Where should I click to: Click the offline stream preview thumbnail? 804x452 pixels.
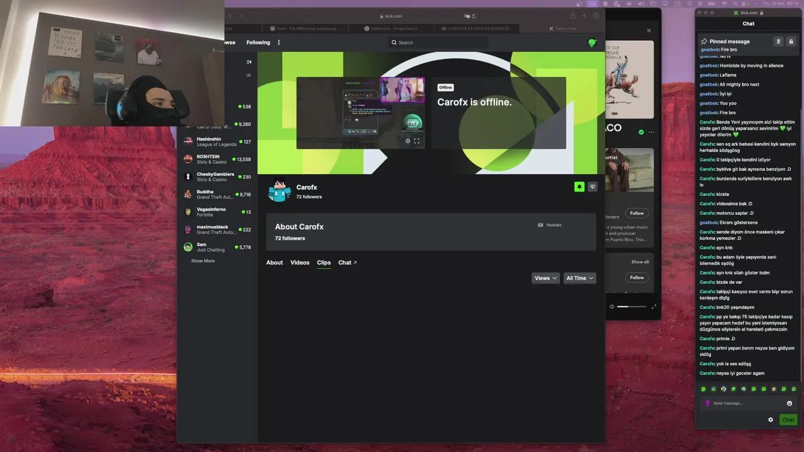[361, 113]
